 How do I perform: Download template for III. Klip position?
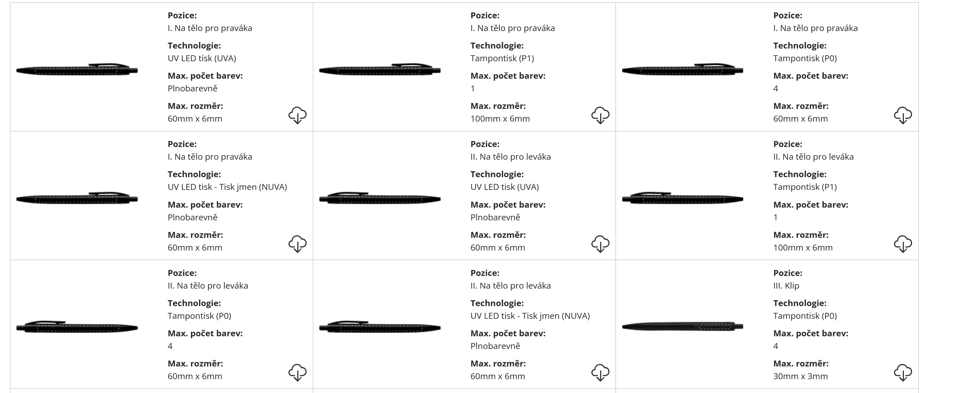(x=903, y=372)
